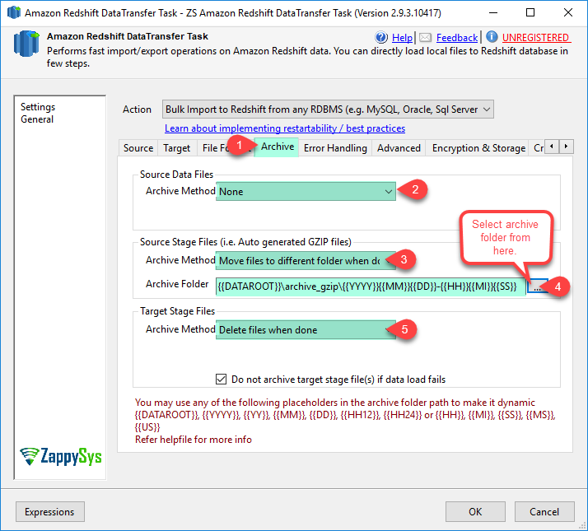Open Source Data Files Archive Method dropdown

(x=306, y=191)
